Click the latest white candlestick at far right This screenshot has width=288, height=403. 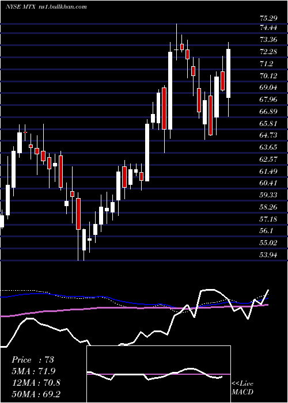(x=228, y=74)
